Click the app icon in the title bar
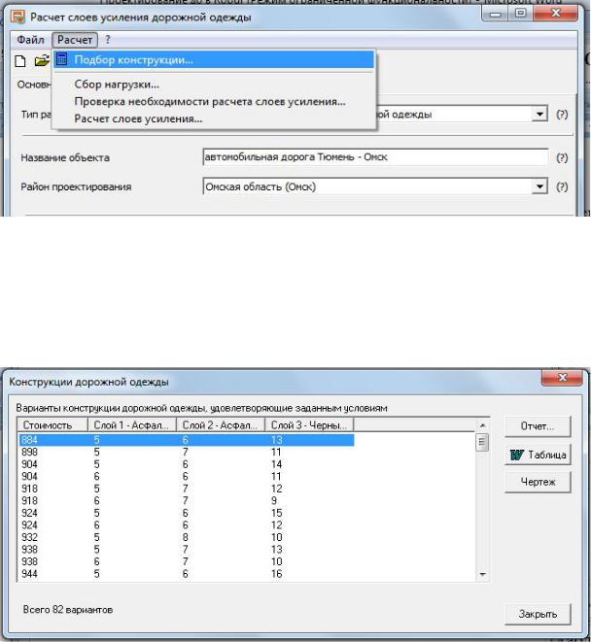The height and width of the screenshot is (642, 591). (x=17, y=17)
